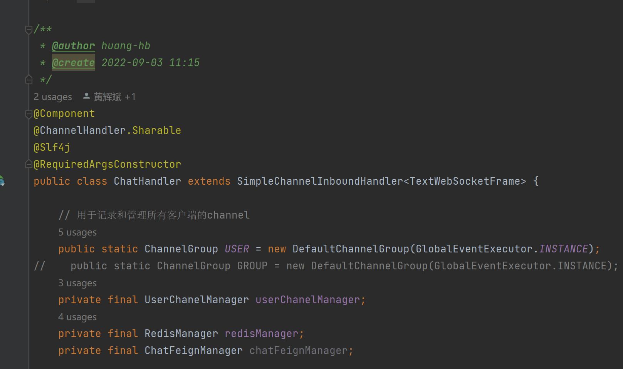The image size is (623, 369).
Task: Click the TextWebSocketFrame type parameter
Action: [465, 181]
